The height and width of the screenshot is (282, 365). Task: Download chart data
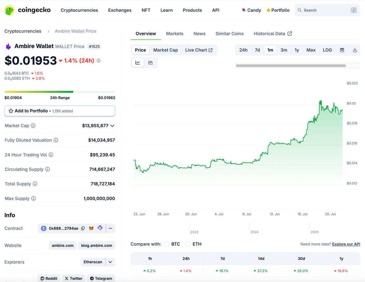point(355,50)
